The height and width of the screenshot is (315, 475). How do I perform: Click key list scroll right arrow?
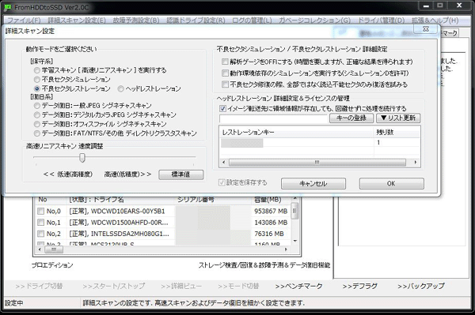pos(416,163)
